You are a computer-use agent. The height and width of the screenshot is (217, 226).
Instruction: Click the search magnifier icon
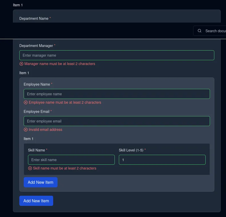pyautogui.click(x=200, y=30)
